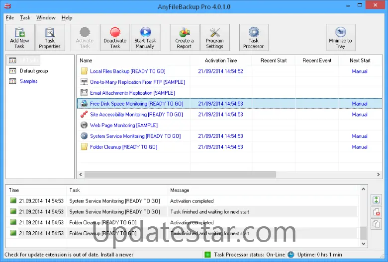Click the clear log icon with red X
Image resolution: width=388 pixels, height=262 pixels.
pyautogui.click(x=376, y=212)
